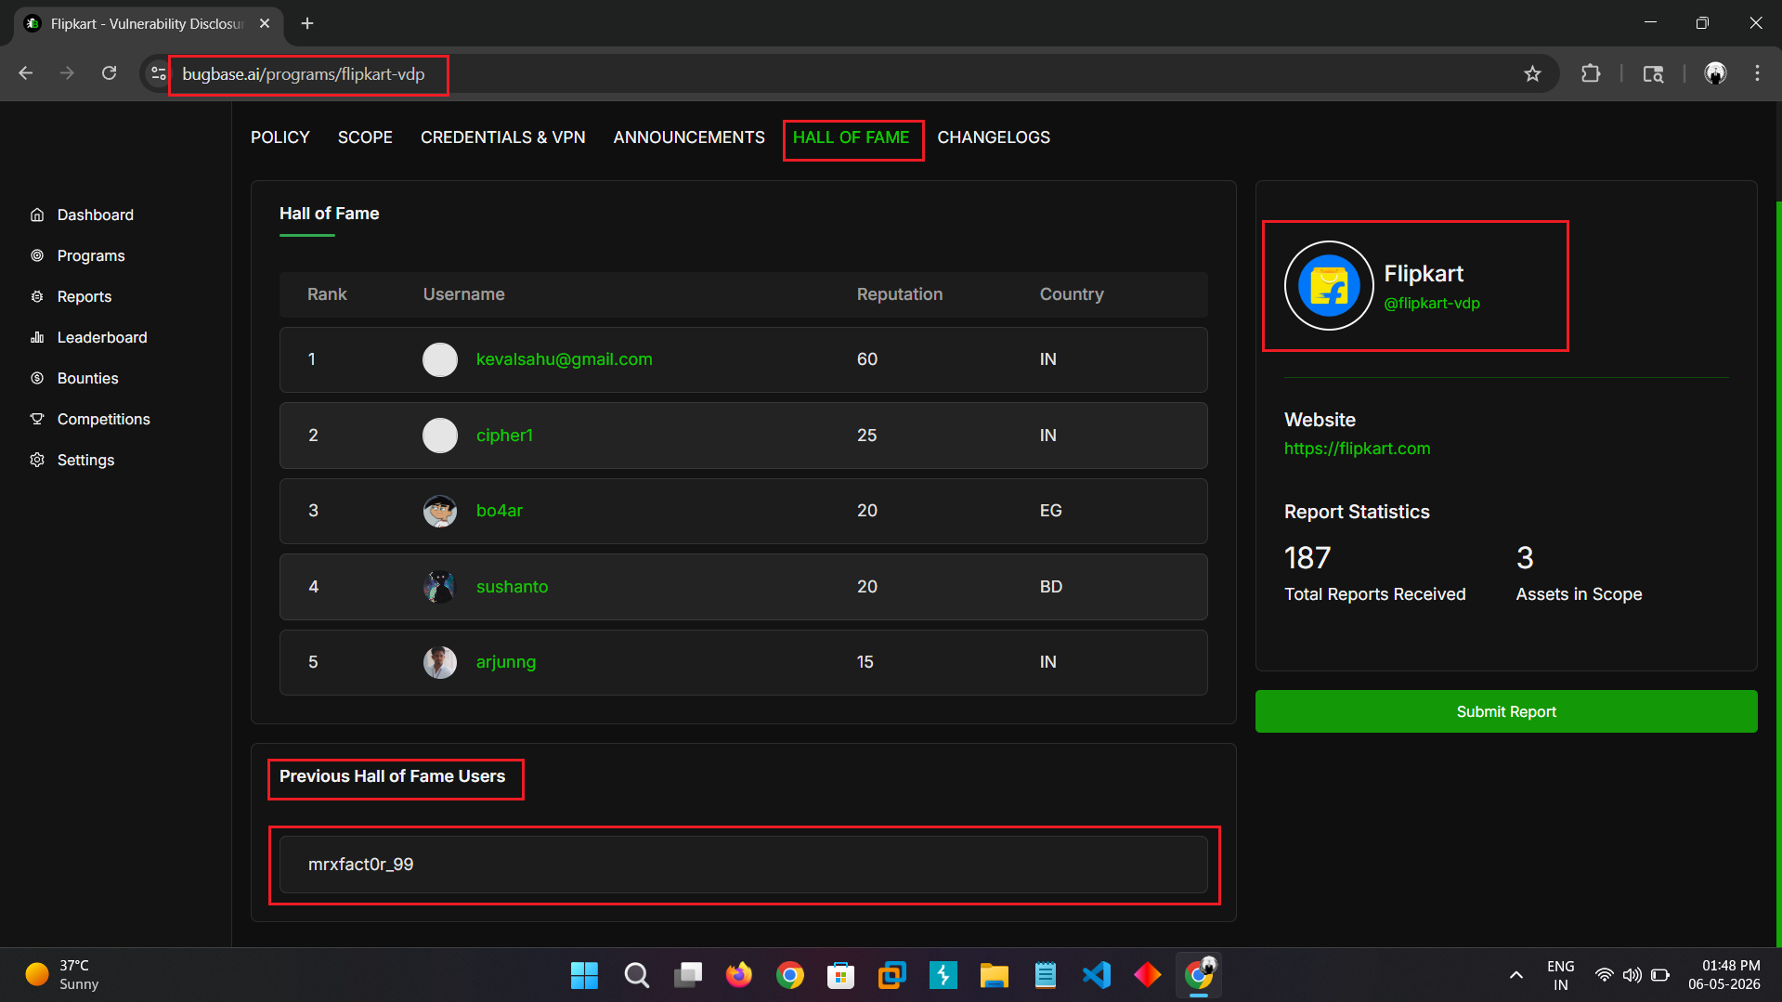
Task: Open sushanto's profile link
Action: (512, 587)
